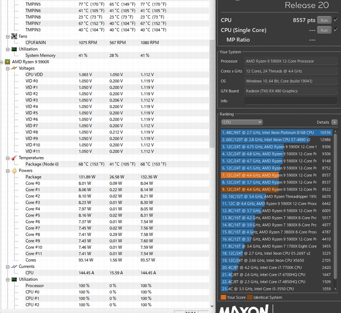Click the Voltages lightning icon
This screenshot has height=313, width=341.
pyautogui.click(x=14, y=68)
